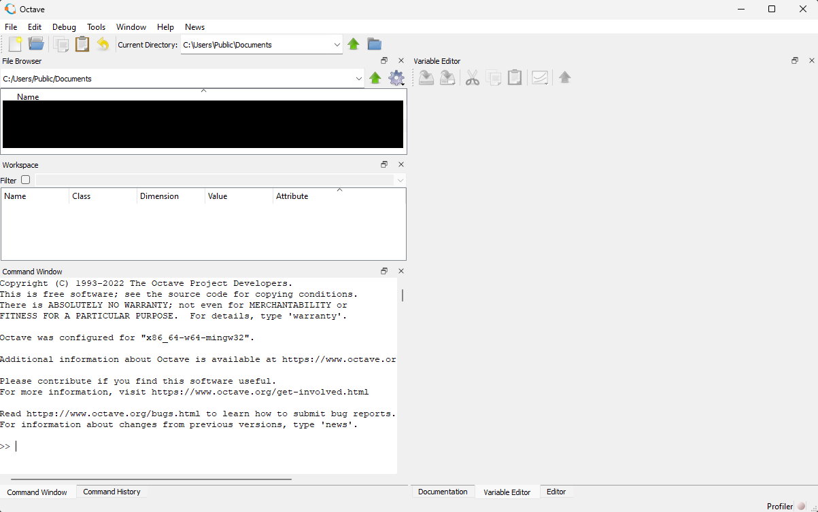
Task: Open the Help menu
Action: (165, 27)
